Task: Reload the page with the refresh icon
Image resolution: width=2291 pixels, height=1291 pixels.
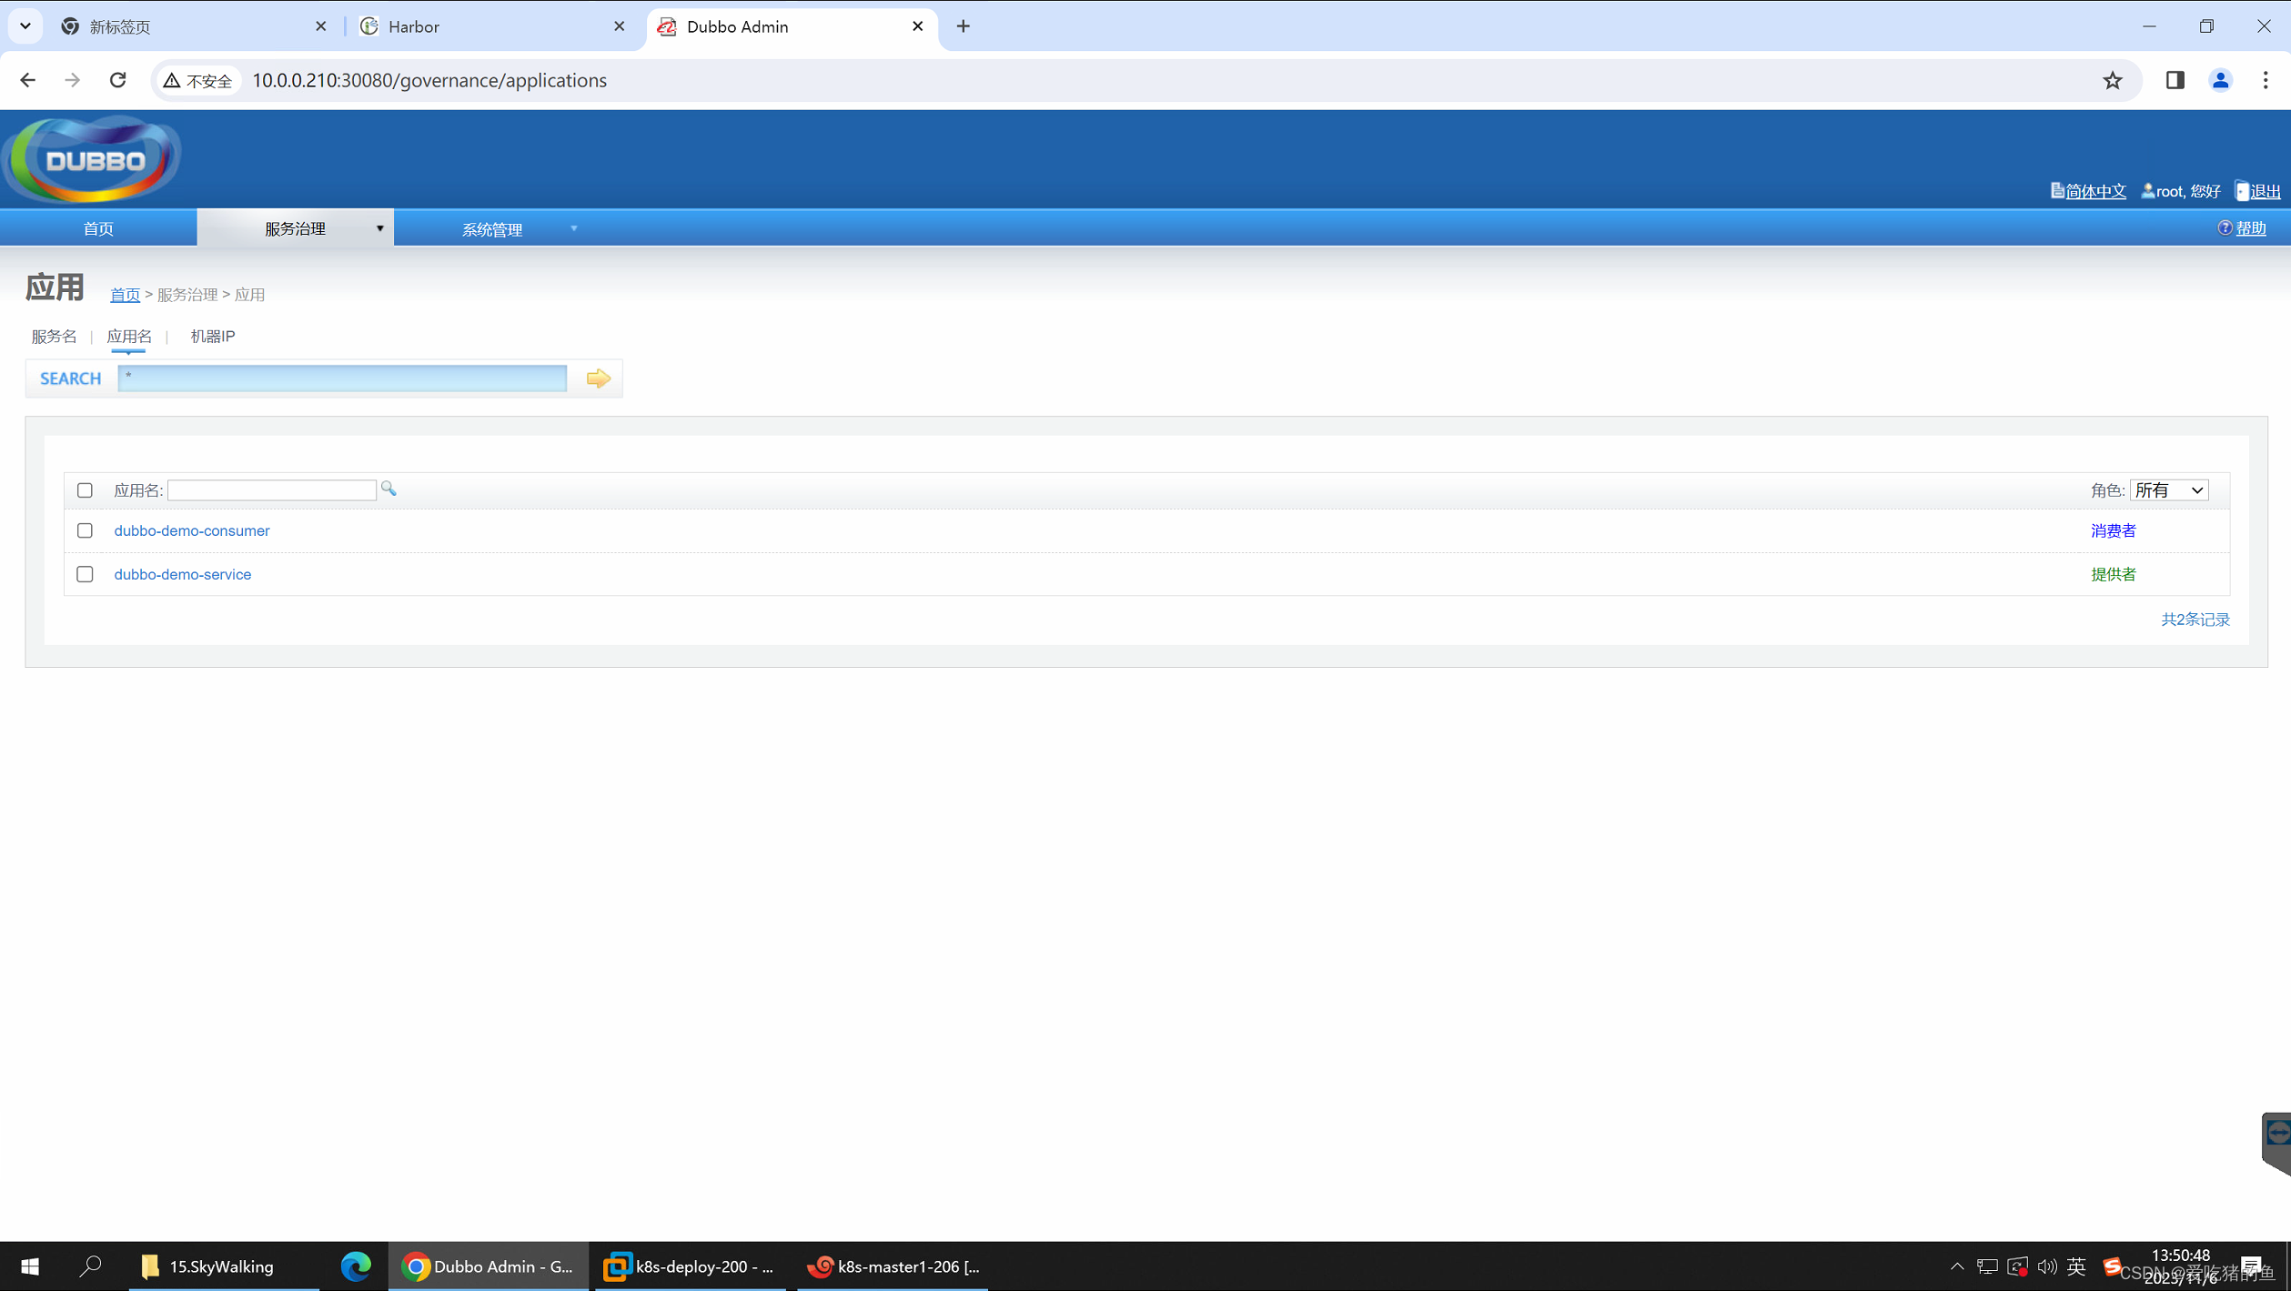Action: (x=117, y=80)
